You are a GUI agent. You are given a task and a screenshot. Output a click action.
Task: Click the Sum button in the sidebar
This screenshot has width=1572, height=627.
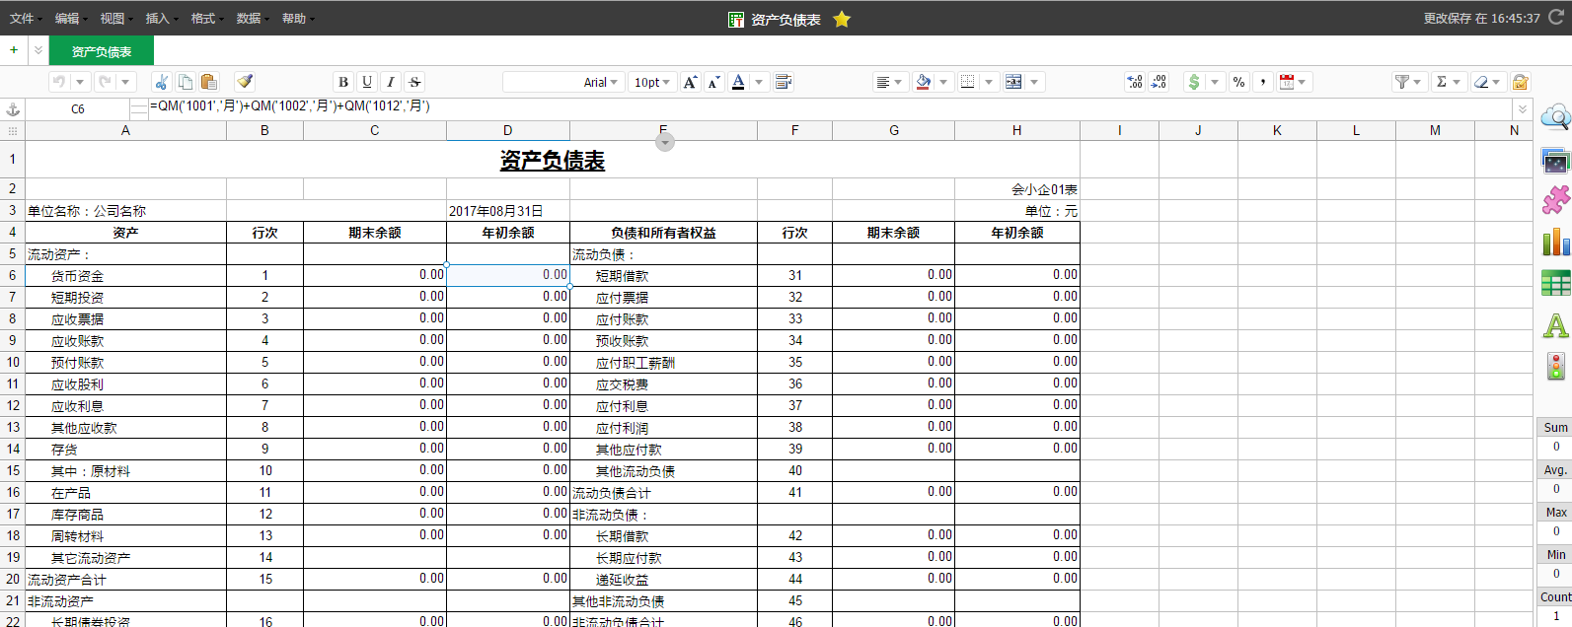[x=1555, y=427]
